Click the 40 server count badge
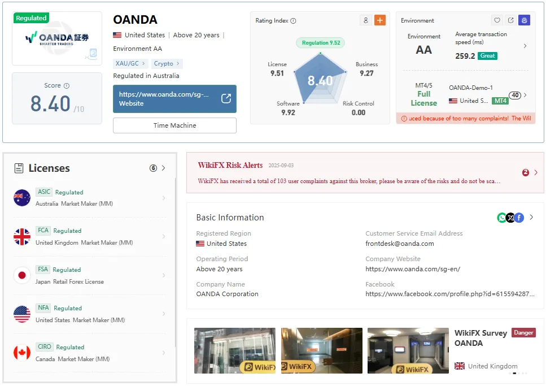 (x=515, y=95)
